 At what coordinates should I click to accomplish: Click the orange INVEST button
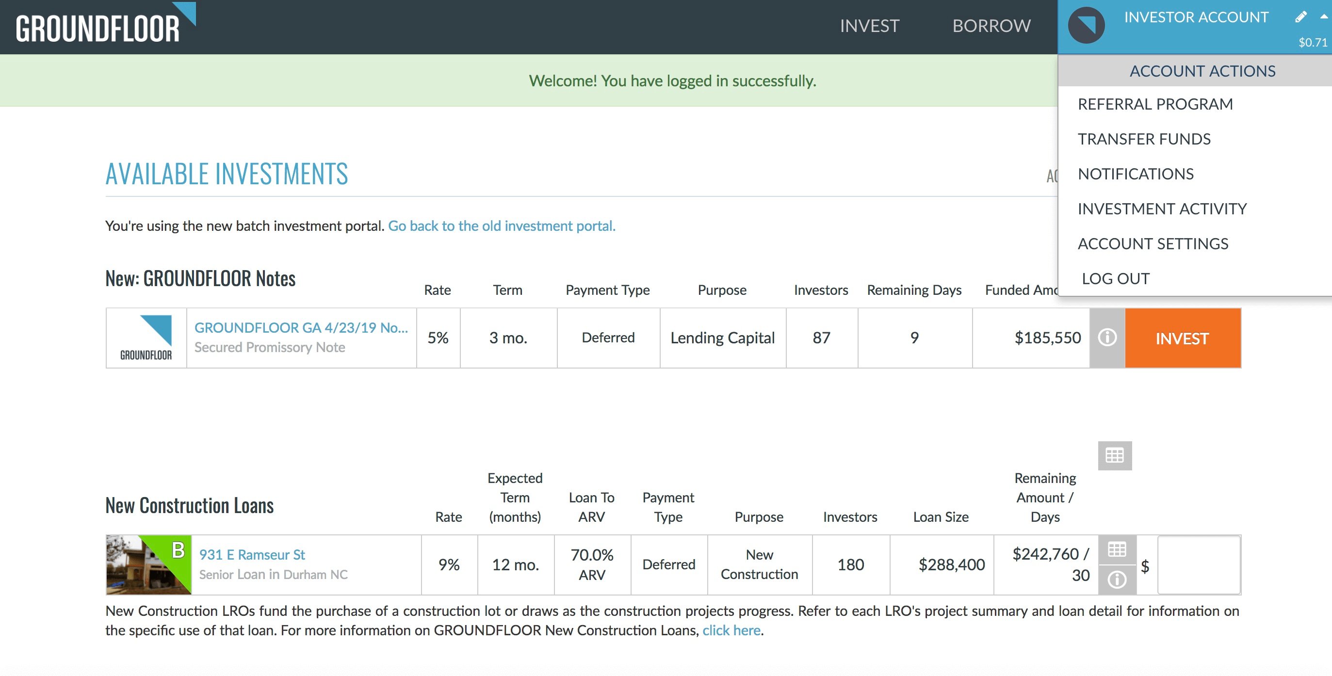1183,338
